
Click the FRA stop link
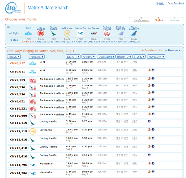point(135,130)
